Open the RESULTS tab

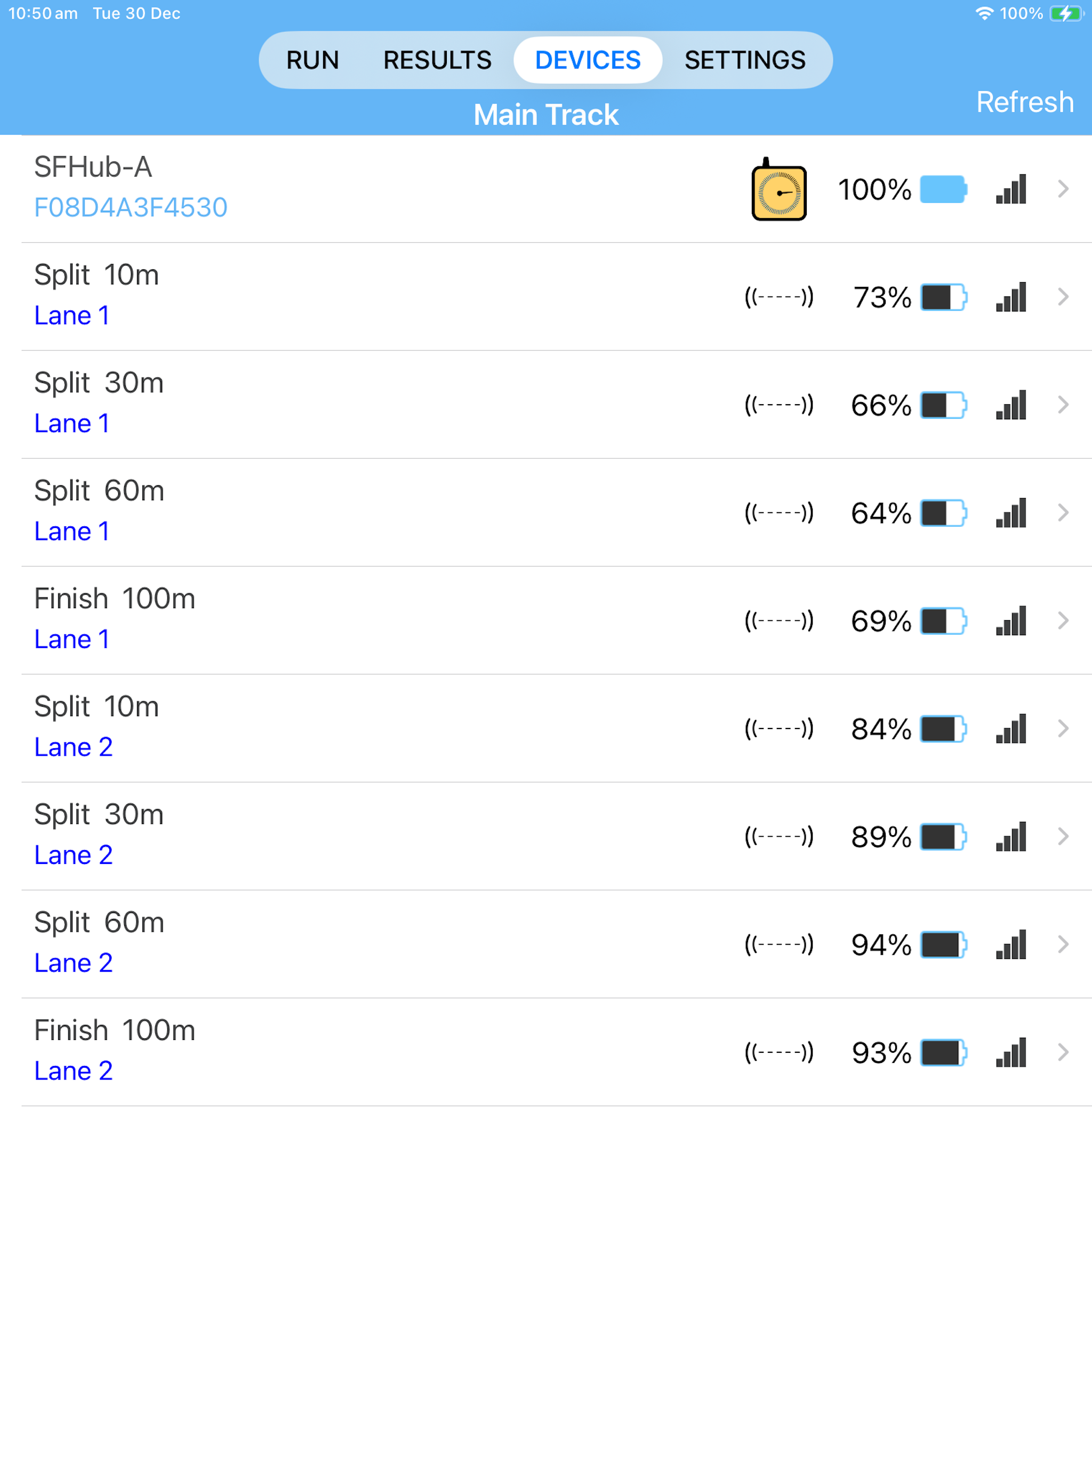pyautogui.click(x=437, y=60)
